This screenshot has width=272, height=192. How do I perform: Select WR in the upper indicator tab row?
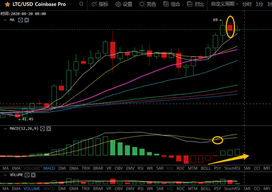click(x=150, y=168)
